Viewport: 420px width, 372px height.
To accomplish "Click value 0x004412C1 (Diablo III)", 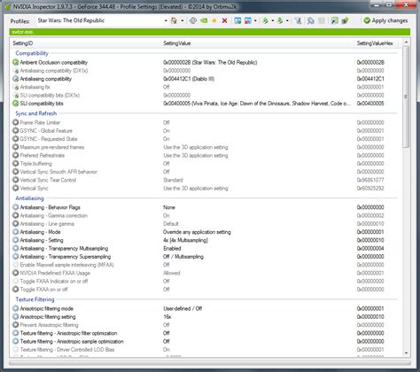I will pyautogui.click(x=189, y=79).
